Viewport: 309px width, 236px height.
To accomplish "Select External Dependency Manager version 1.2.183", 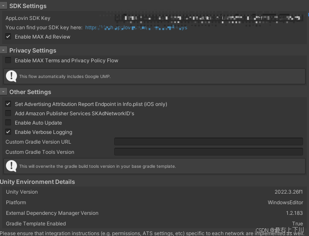I will pos(294,213).
